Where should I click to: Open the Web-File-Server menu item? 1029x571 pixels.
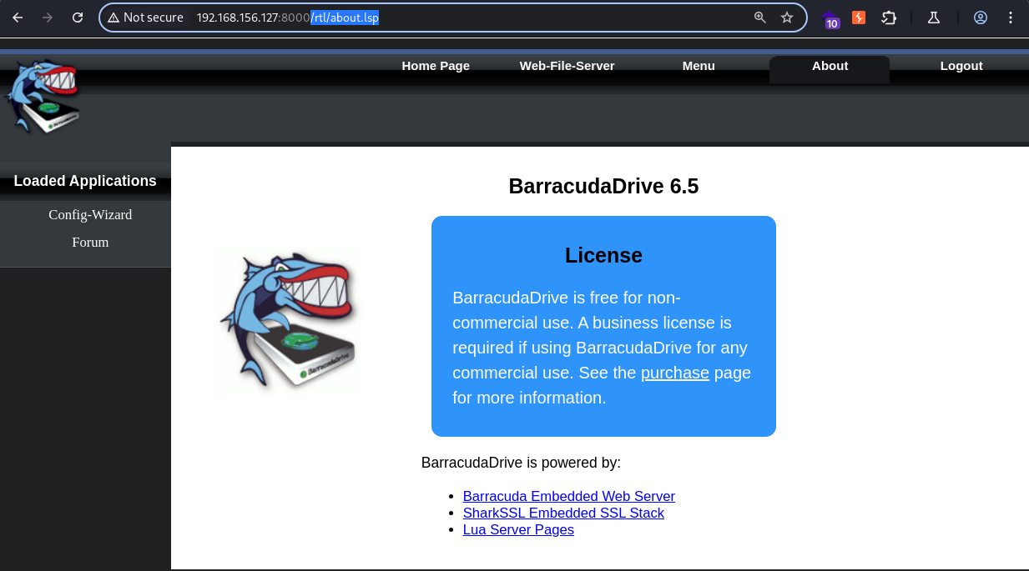coord(567,66)
